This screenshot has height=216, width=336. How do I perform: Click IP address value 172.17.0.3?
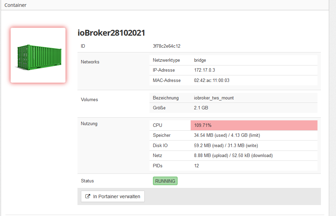(204, 70)
